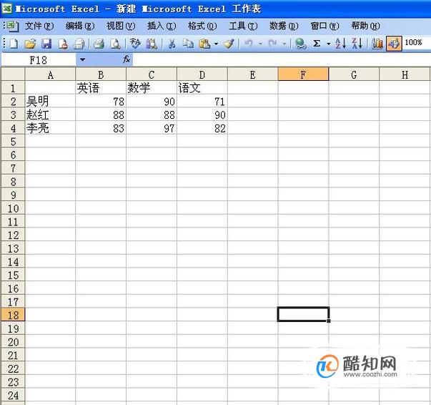431x405 pixels.
Task: Select cell containing 英语
Action: [101, 88]
